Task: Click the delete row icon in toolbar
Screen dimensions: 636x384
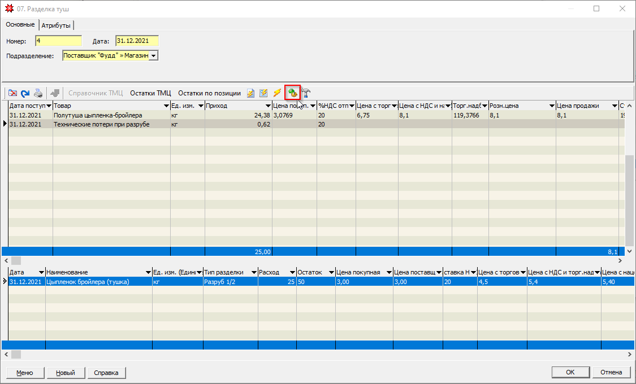Action: (12, 93)
